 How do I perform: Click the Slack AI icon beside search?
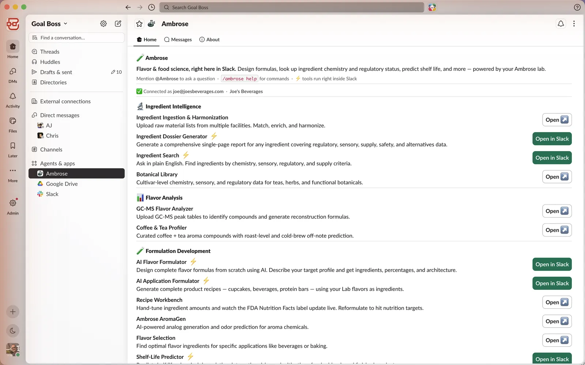[x=432, y=7]
